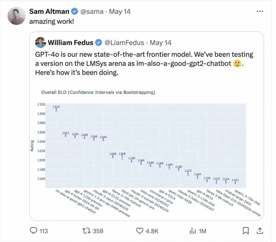Click the Sam Altman display name
This screenshot has height=242, width=276.
tap(49, 11)
